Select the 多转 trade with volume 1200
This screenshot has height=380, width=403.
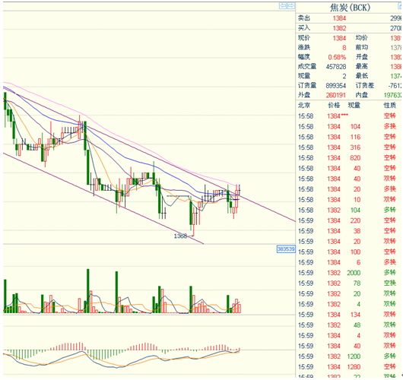pos(348,356)
